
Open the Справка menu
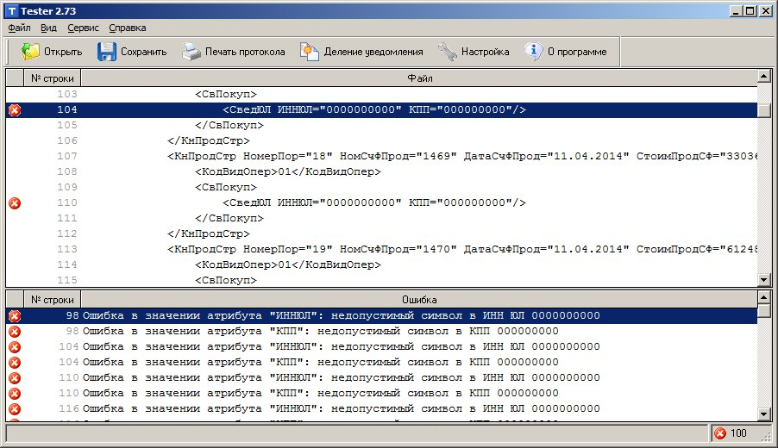point(128,28)
